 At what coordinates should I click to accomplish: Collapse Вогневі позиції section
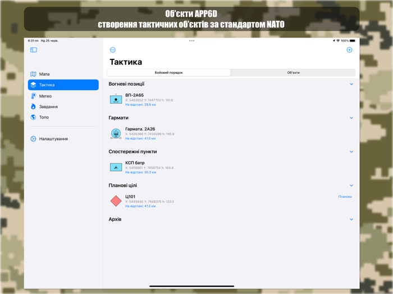click(x=351, y=84)
